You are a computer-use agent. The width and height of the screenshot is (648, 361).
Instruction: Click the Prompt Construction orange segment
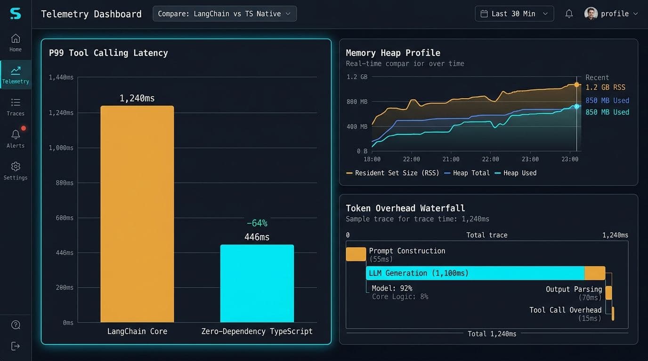356,254
